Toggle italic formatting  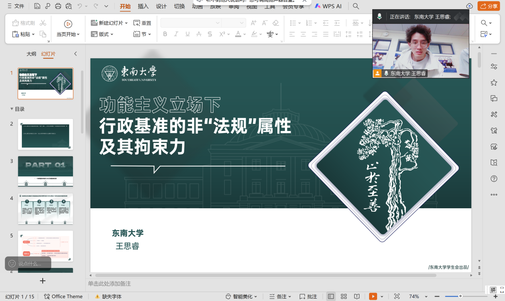pyautogui.click(x=176, y=34)
